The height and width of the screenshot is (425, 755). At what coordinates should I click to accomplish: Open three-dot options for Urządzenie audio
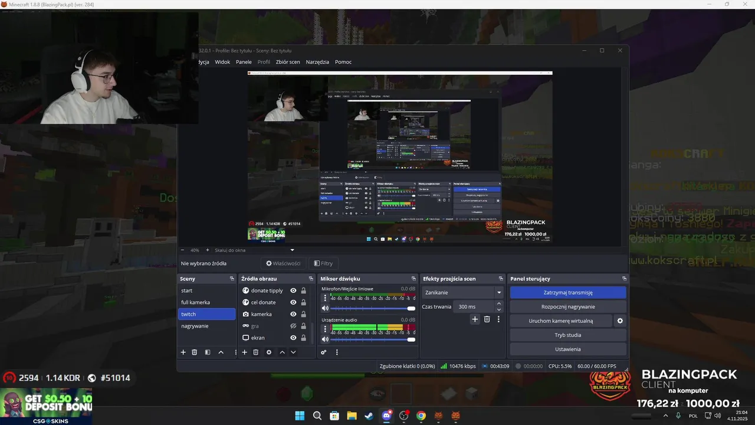tap(325, 329)
